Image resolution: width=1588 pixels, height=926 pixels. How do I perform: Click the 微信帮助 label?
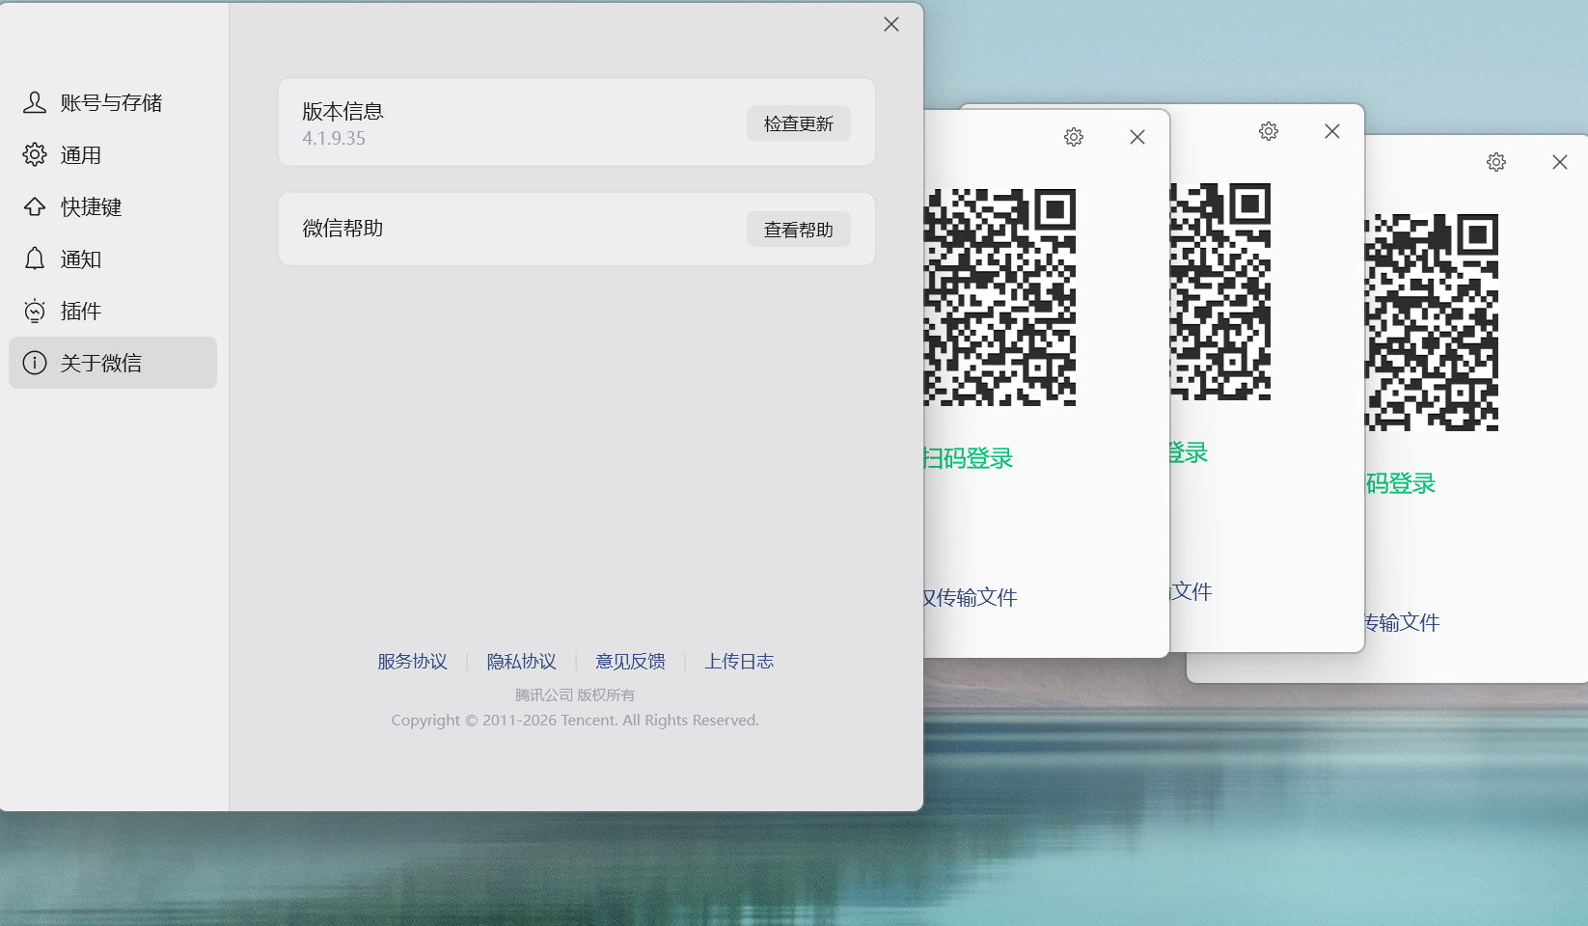(x=342, y=229)
